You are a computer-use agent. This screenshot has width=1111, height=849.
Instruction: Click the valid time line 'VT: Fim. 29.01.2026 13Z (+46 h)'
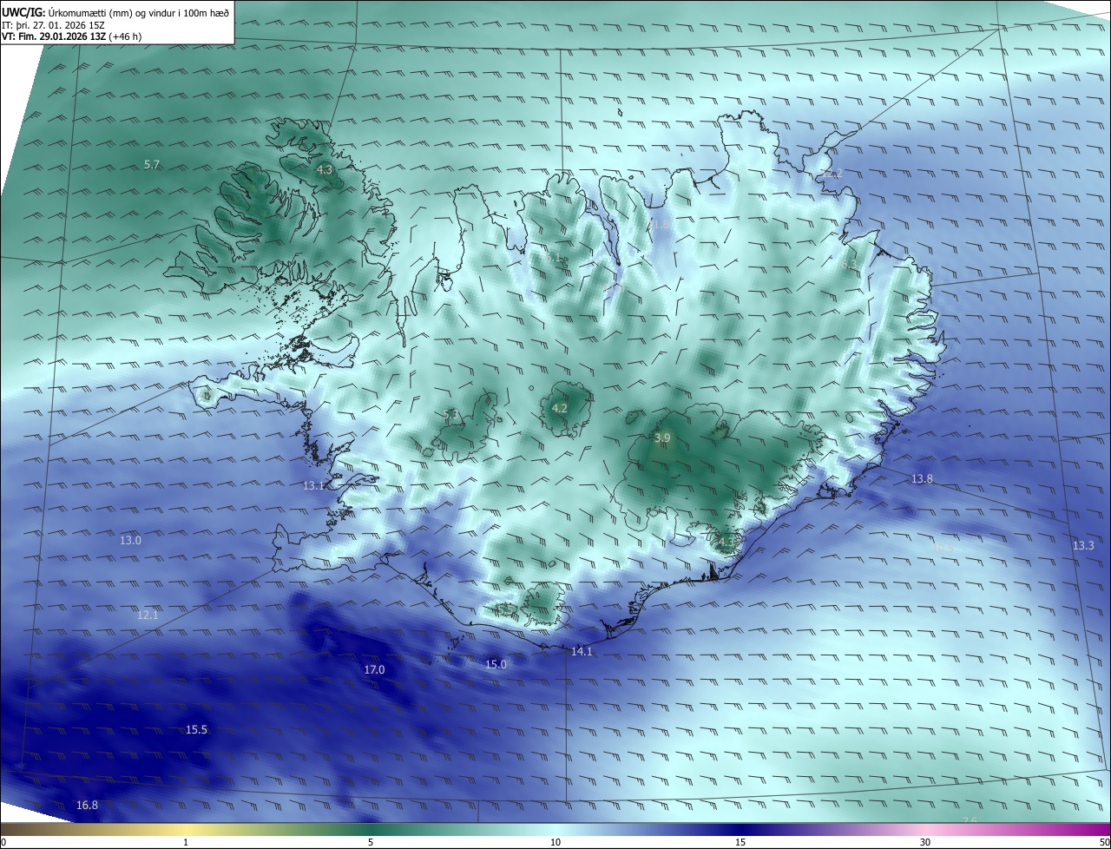73,36
